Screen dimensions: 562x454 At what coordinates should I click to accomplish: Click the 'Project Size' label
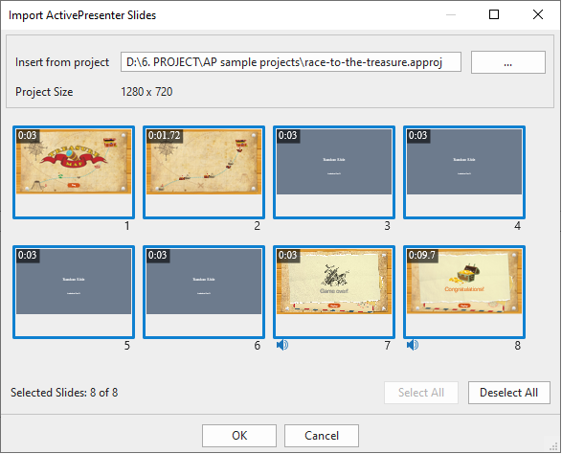44,92
